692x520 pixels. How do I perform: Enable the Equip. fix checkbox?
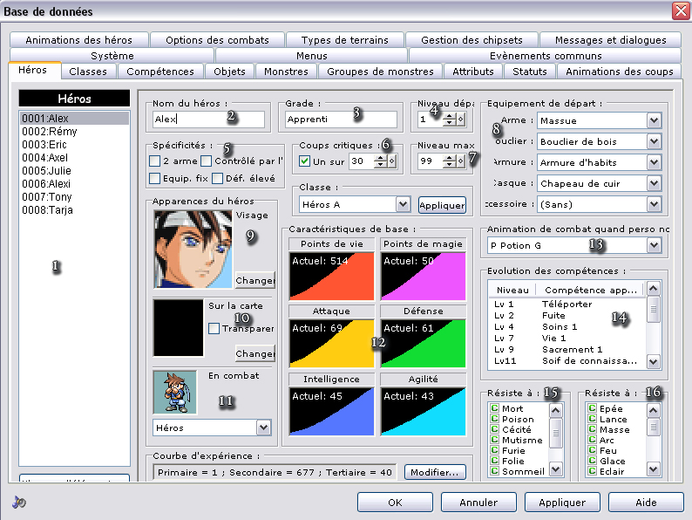coord(154,179)
